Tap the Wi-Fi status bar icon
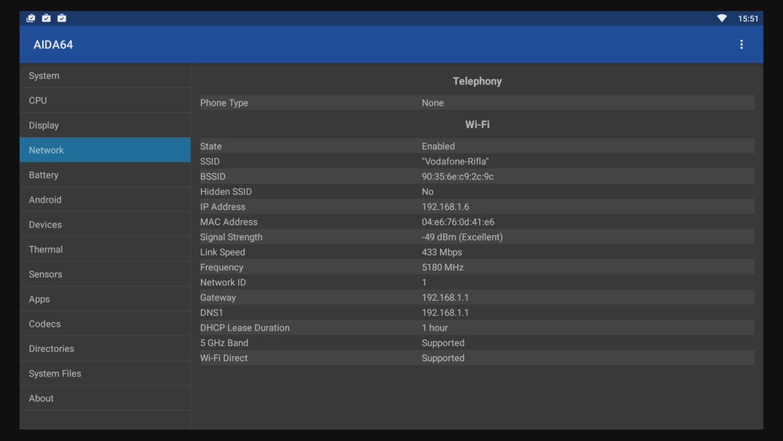This screenshot has height=441, width=783. click(x=721, y=18)
